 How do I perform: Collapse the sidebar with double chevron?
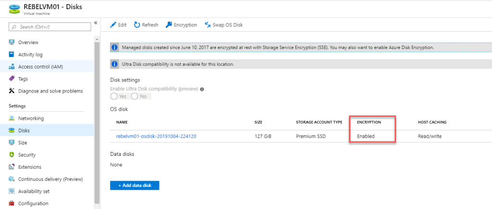coord(96,23)
